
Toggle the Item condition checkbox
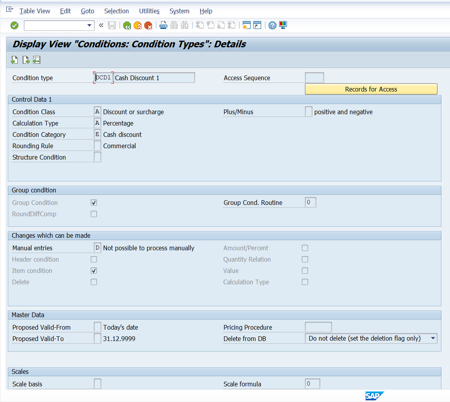pos(94,271)
